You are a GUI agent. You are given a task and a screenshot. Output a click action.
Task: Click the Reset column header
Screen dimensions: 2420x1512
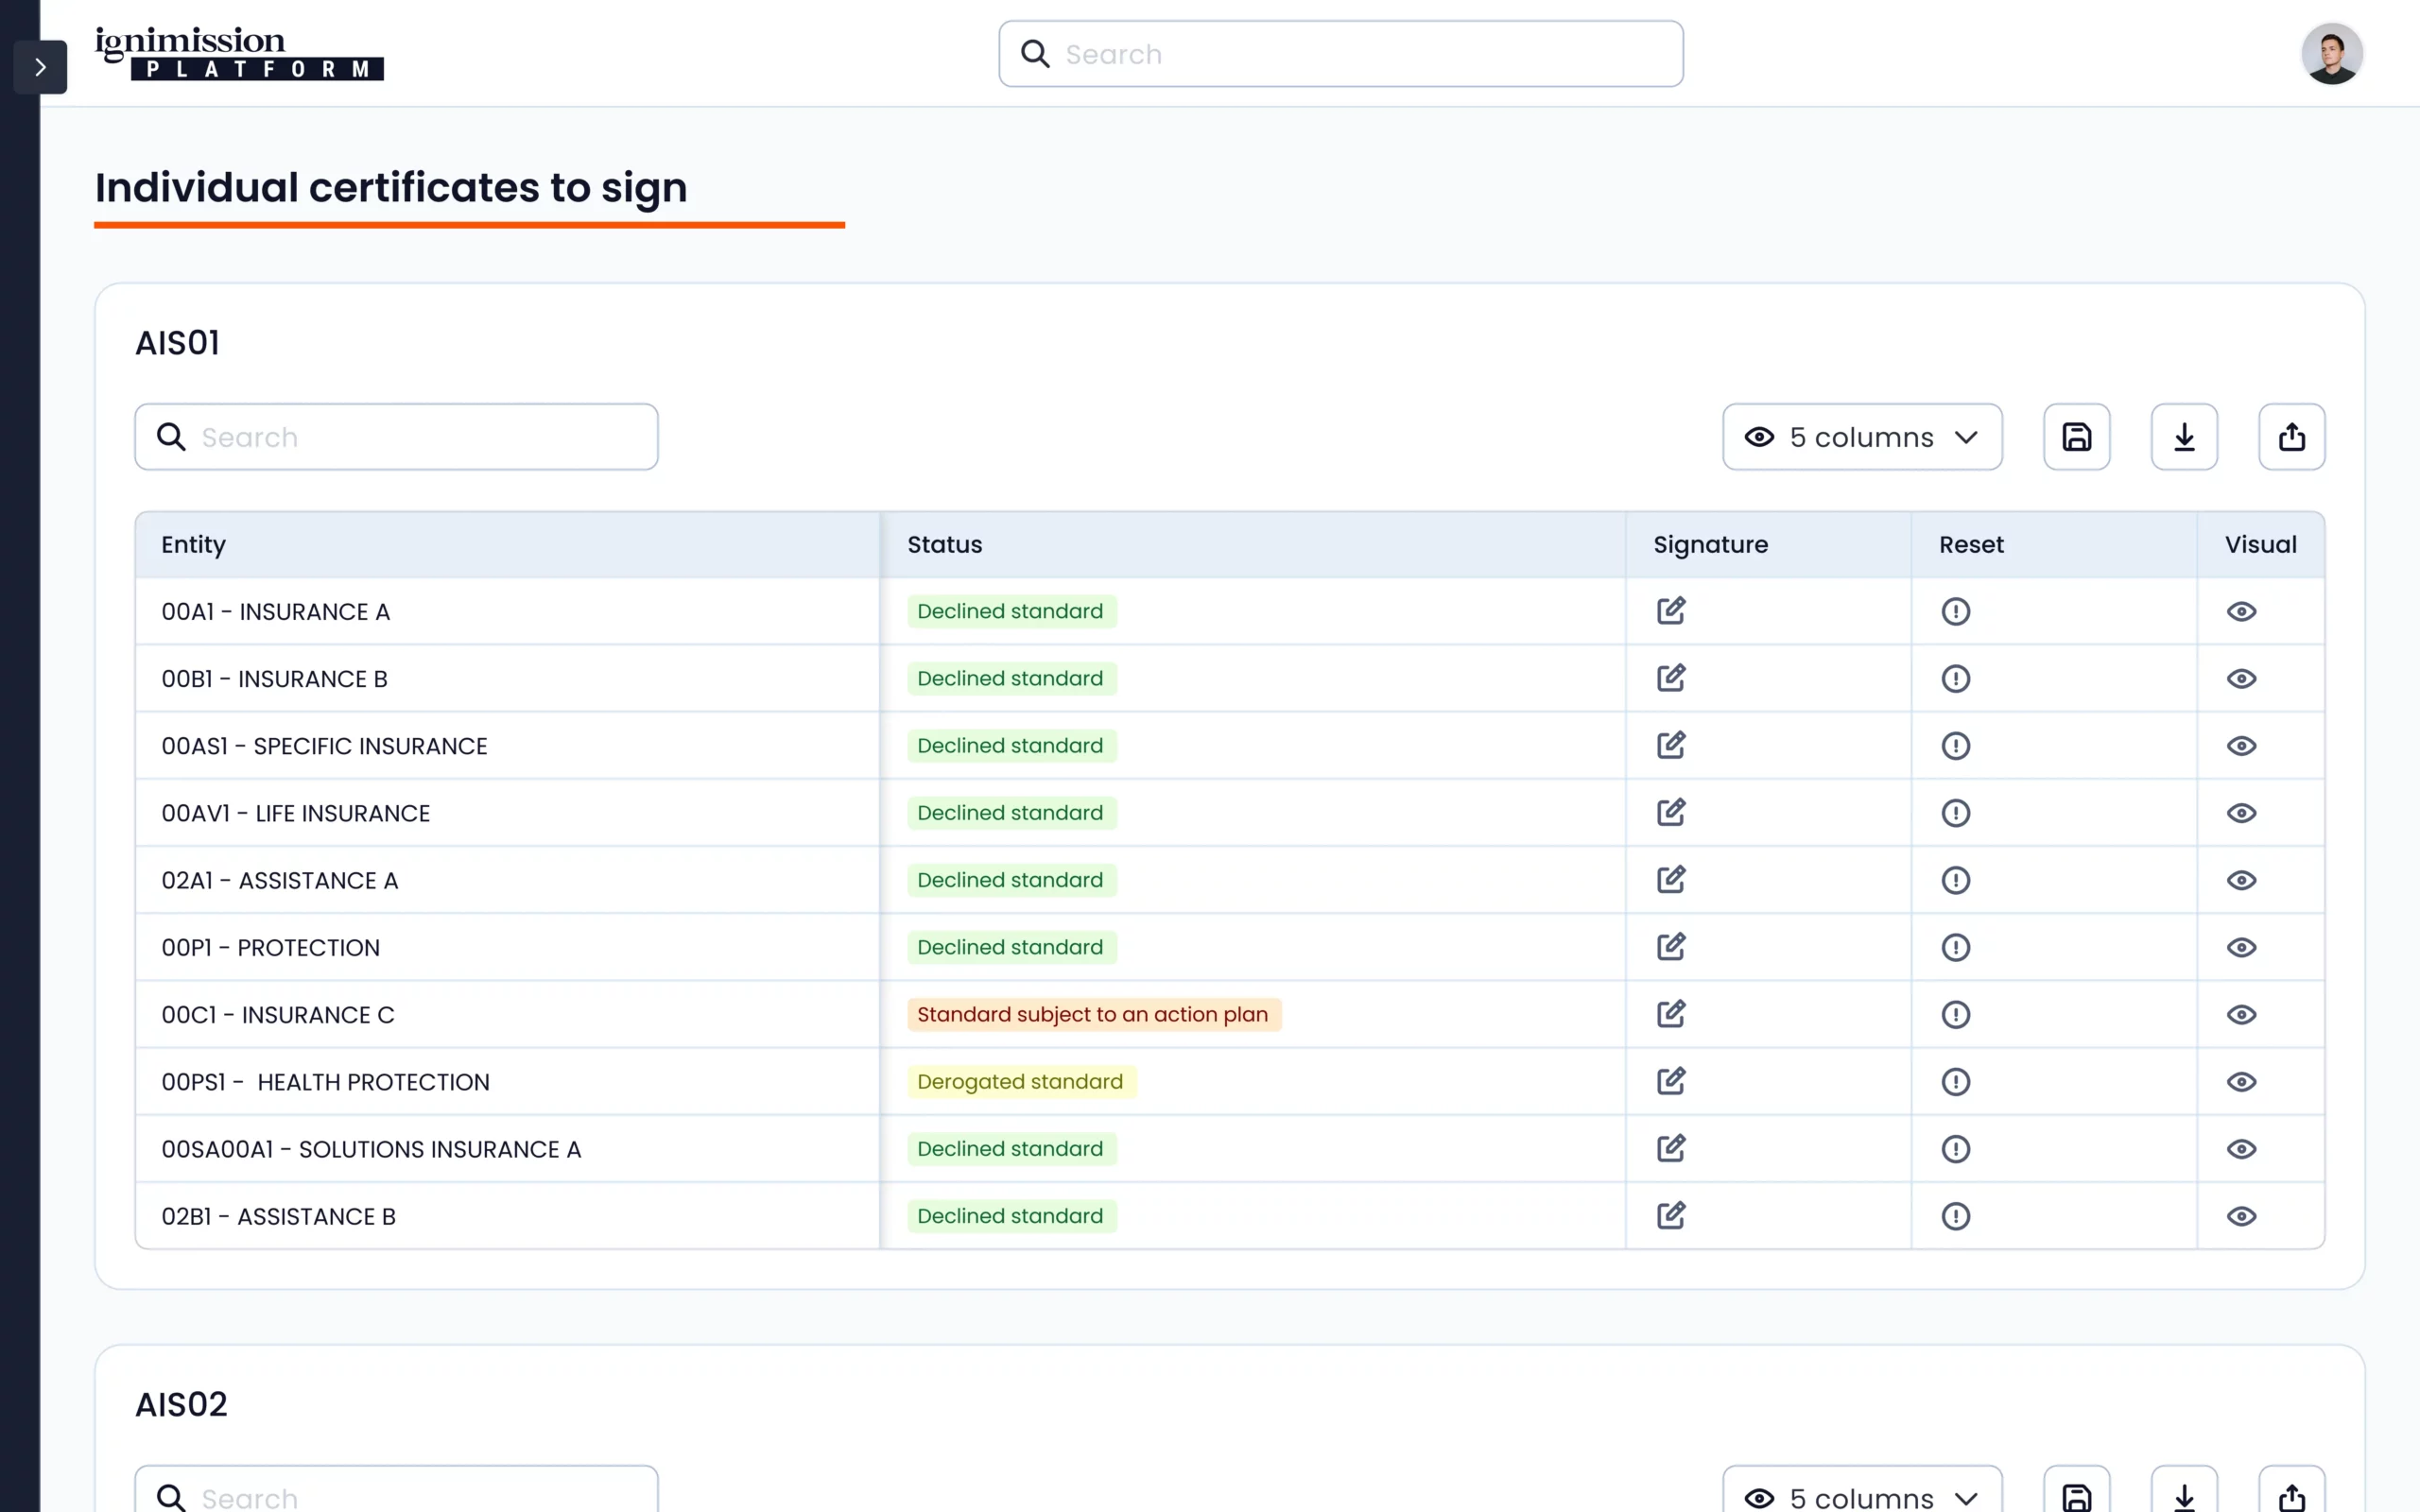click(2054, 544)
